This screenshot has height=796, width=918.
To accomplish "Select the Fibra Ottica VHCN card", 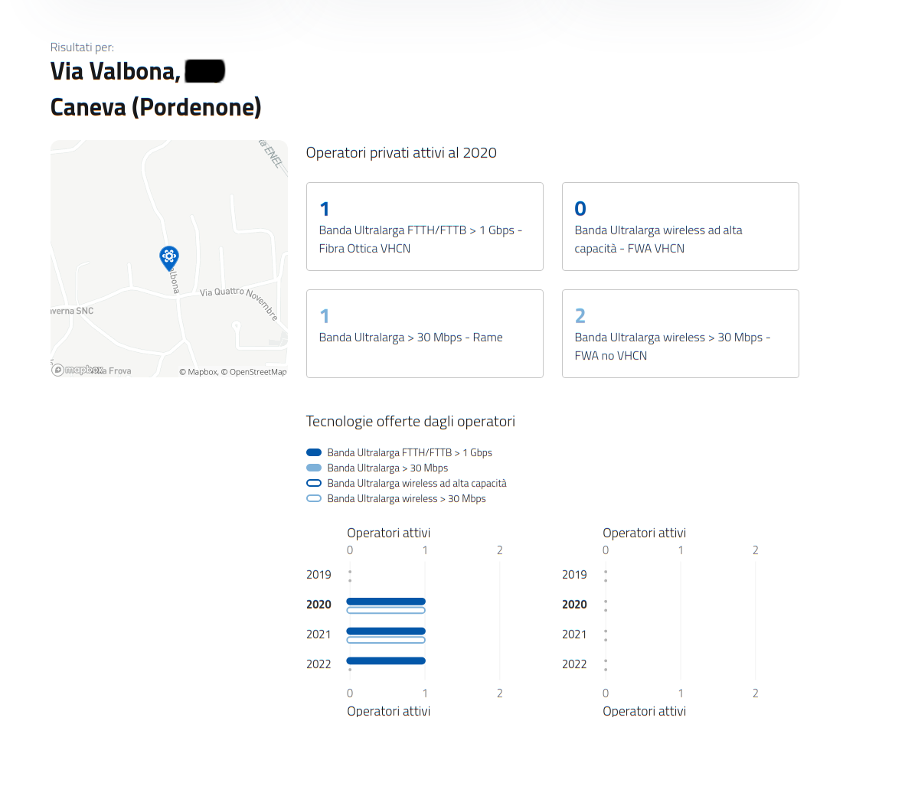I will (x=424, y=227).
